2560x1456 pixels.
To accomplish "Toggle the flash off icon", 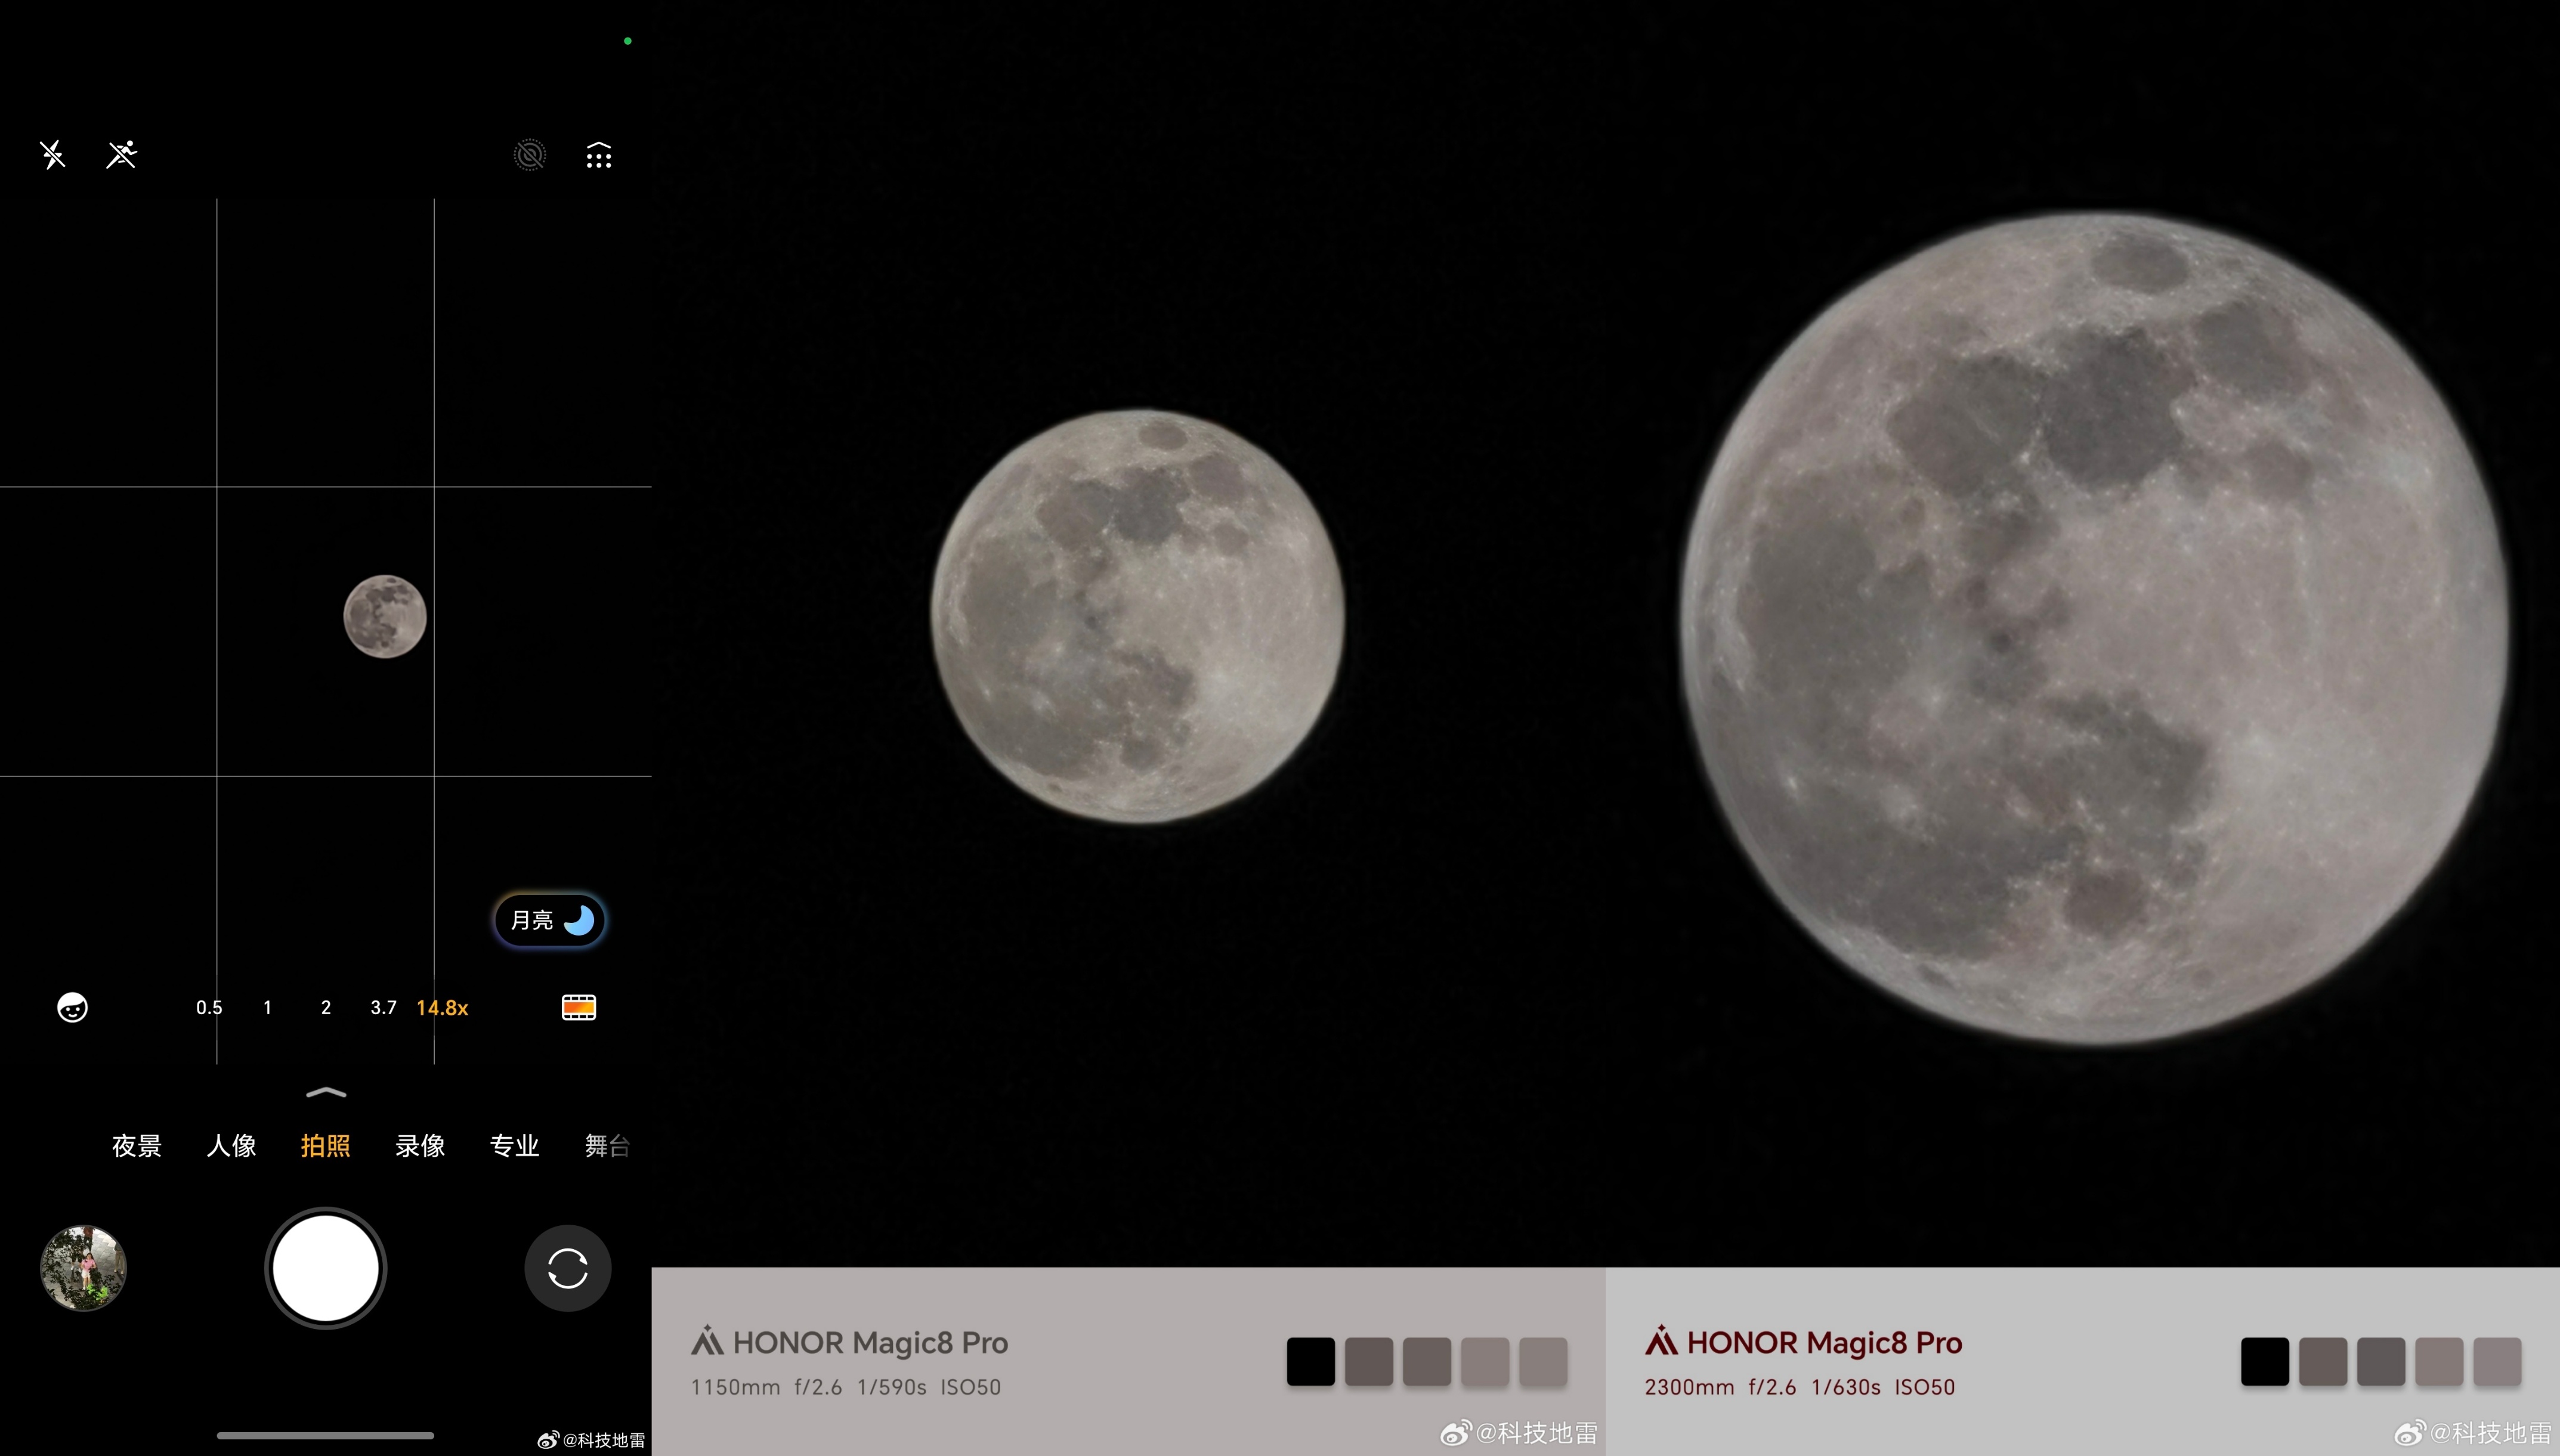I will coord(52,155).
